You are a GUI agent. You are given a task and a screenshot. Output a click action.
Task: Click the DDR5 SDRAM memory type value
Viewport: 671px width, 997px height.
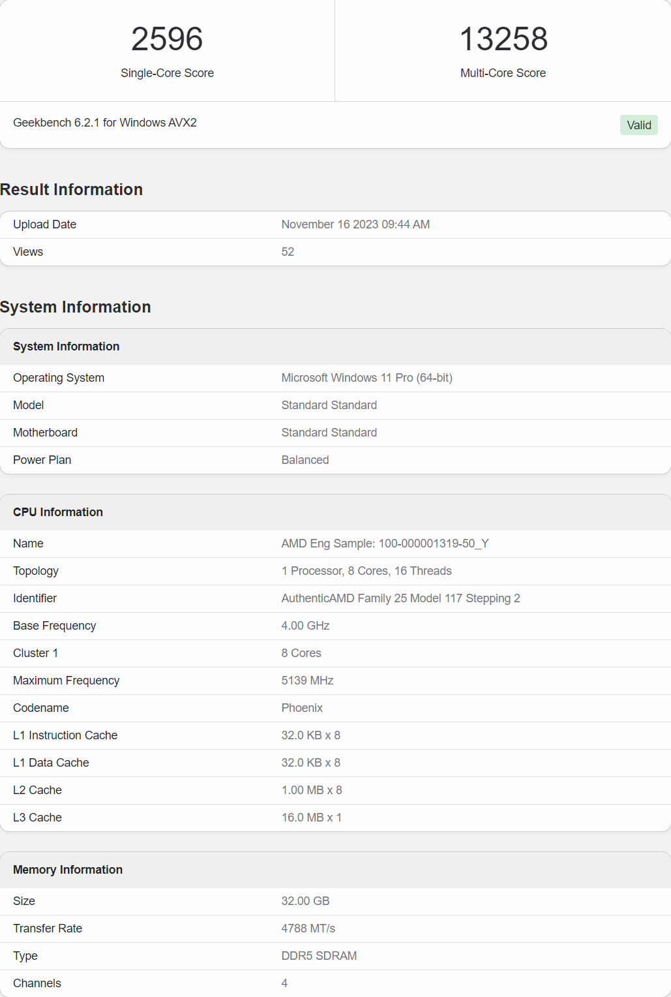319,956
